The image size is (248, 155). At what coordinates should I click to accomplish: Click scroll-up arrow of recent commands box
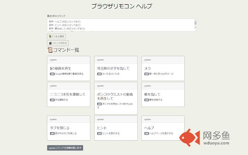(x=195, y=20)
